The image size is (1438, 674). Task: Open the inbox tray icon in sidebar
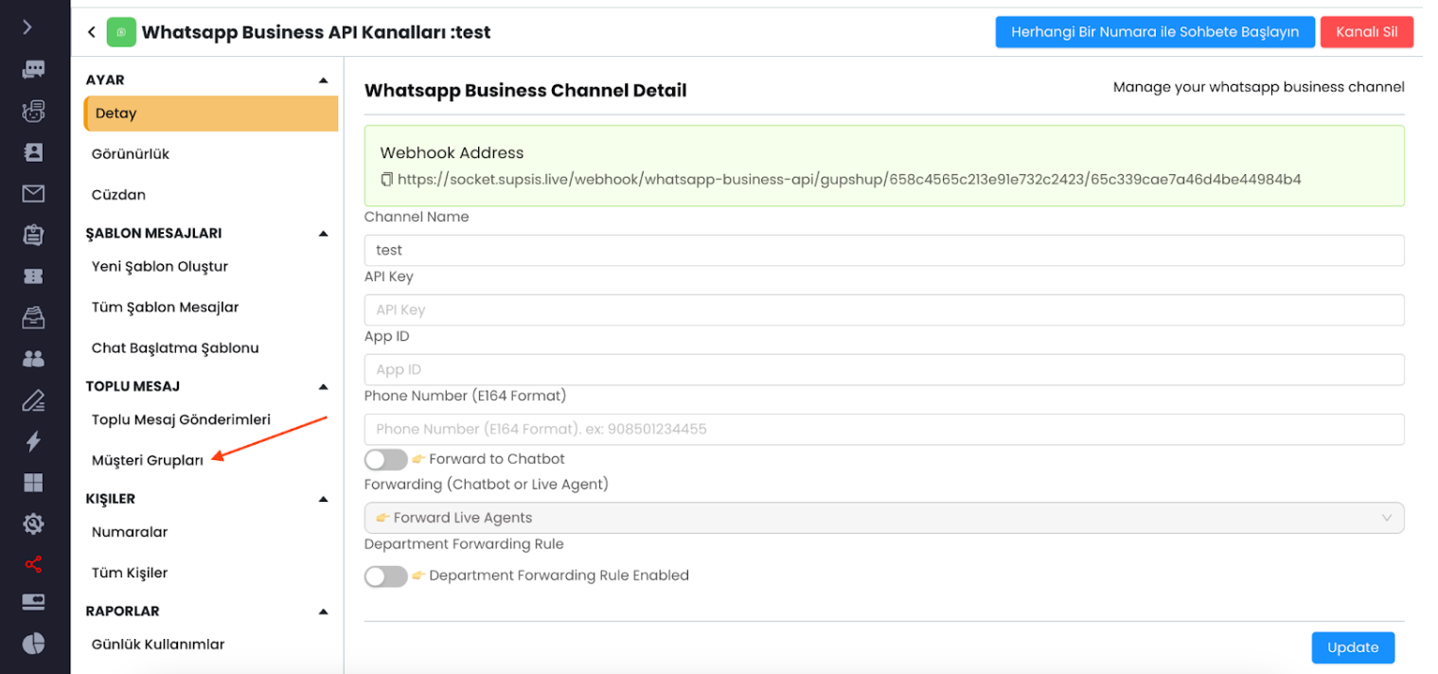coord(33,316)
